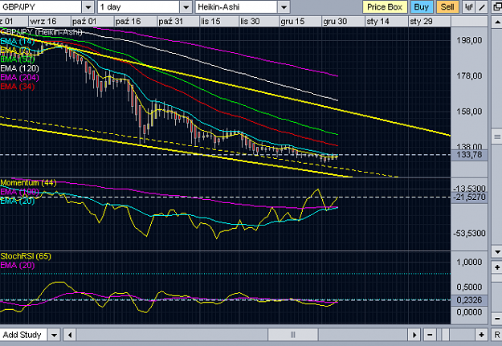Click the 0,5000 StochRSI axis label
The image size is (502, 346).
coord(469,287)
